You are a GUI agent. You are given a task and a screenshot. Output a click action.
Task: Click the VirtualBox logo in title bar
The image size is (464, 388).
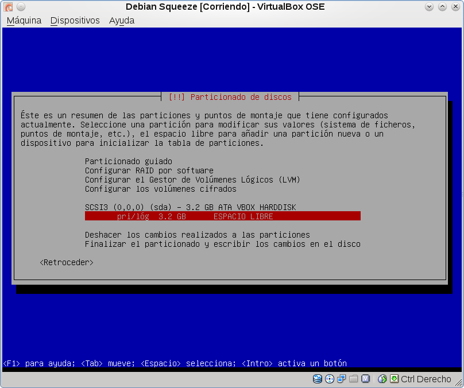8,6
